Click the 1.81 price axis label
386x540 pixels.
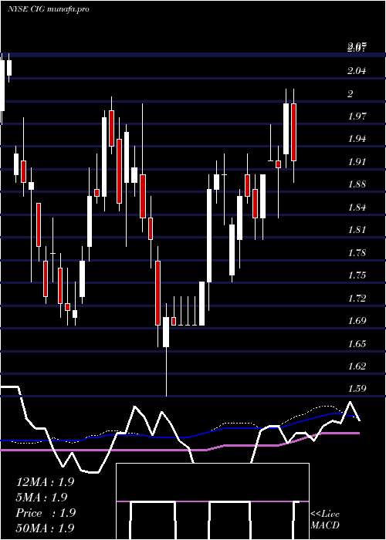coord(357,230)
